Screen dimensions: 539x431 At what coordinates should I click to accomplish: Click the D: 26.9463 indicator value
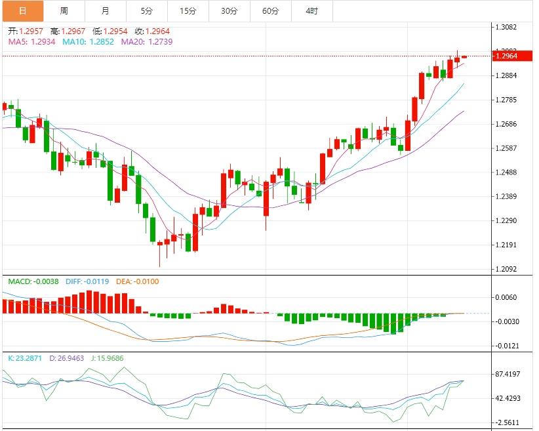(68, 358)
